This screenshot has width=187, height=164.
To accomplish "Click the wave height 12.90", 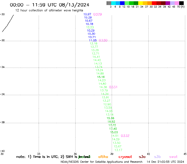I will (x=107, y=104).
